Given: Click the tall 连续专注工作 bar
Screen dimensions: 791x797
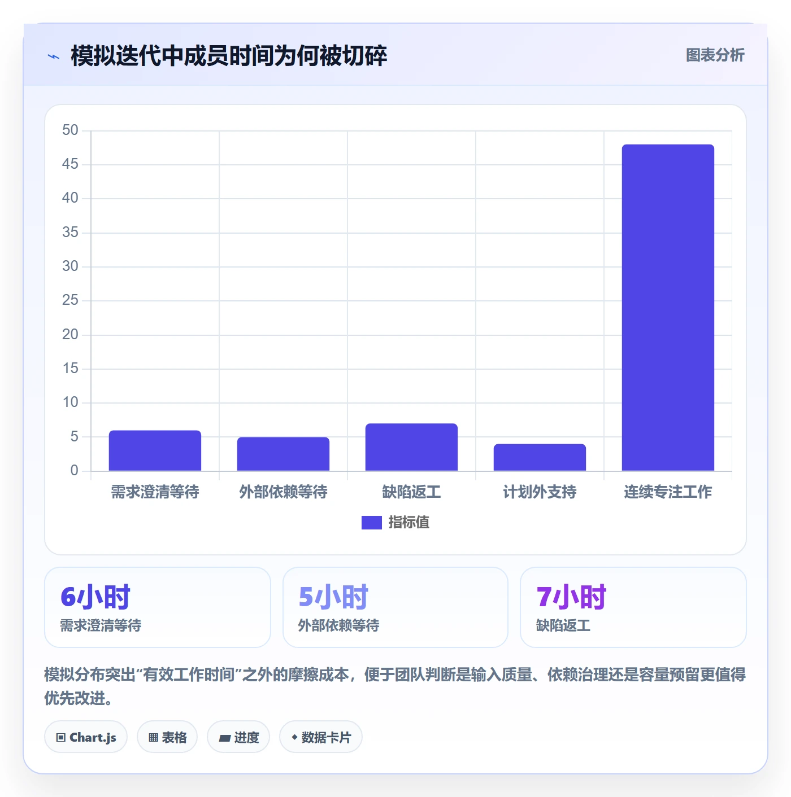Looking at the screenshot, I should 668,308.
